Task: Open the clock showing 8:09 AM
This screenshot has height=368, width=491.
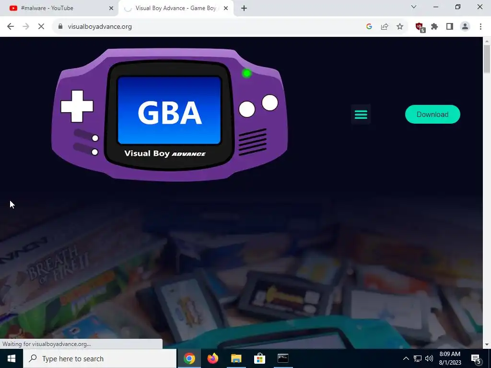Action: [450, 358]
